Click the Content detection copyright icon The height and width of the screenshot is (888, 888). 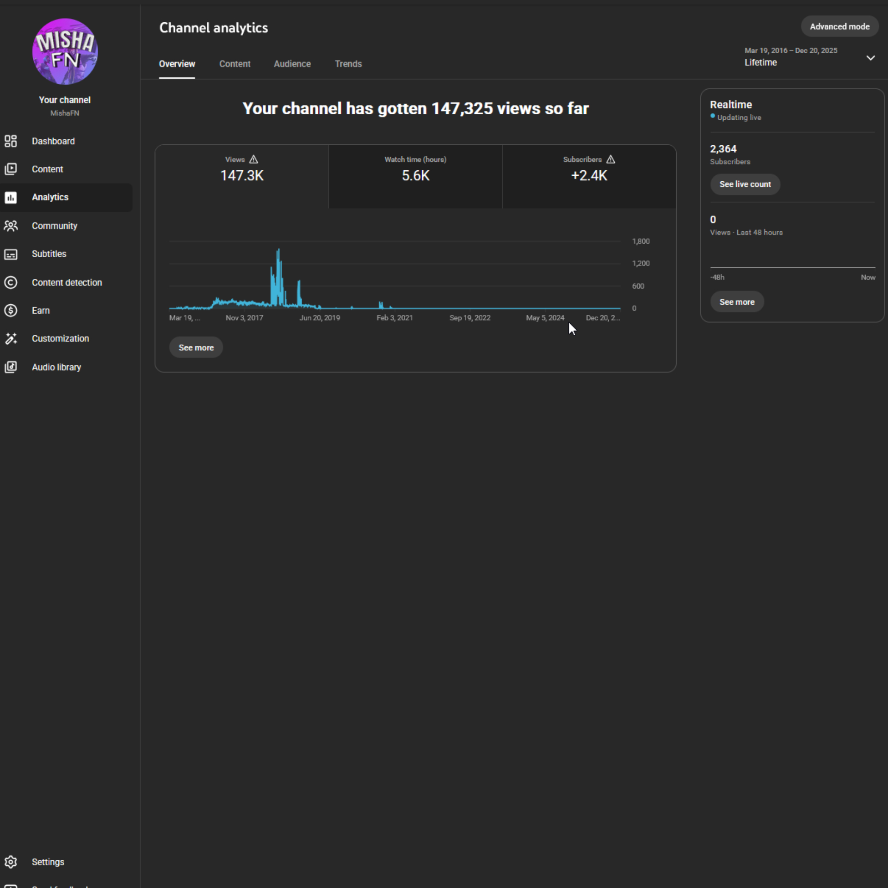[x=11, y=283]
